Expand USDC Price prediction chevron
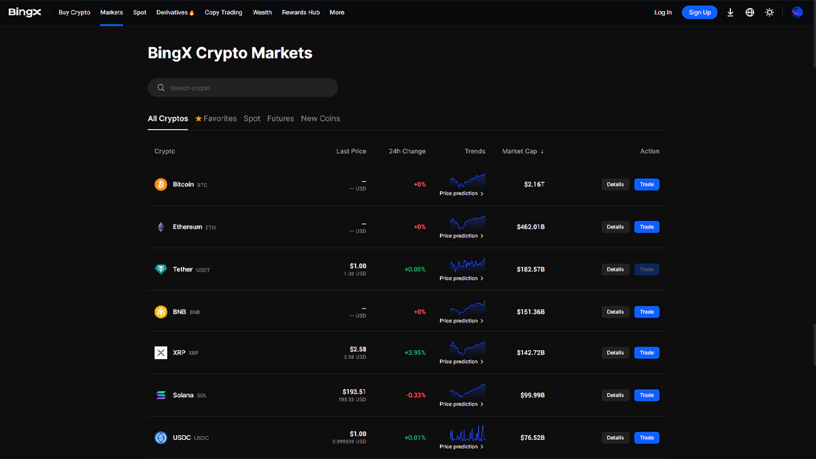Viewport: 816px width, 459px height. (x=482, y=447)
